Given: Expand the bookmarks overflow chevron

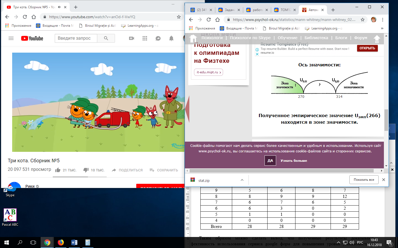Looking at the screenshot, I should 382,28.
